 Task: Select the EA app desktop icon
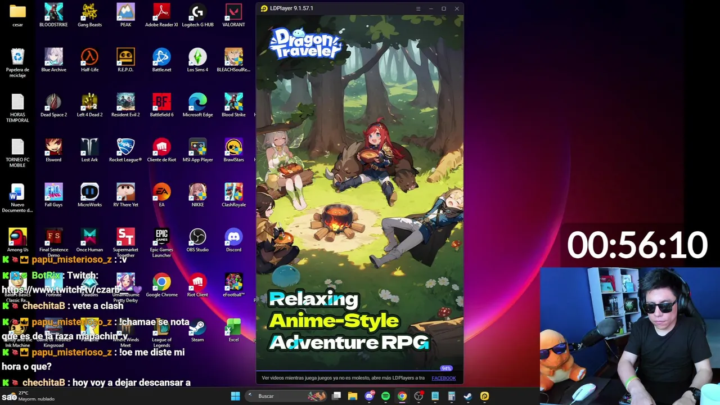tap(161, 195)
